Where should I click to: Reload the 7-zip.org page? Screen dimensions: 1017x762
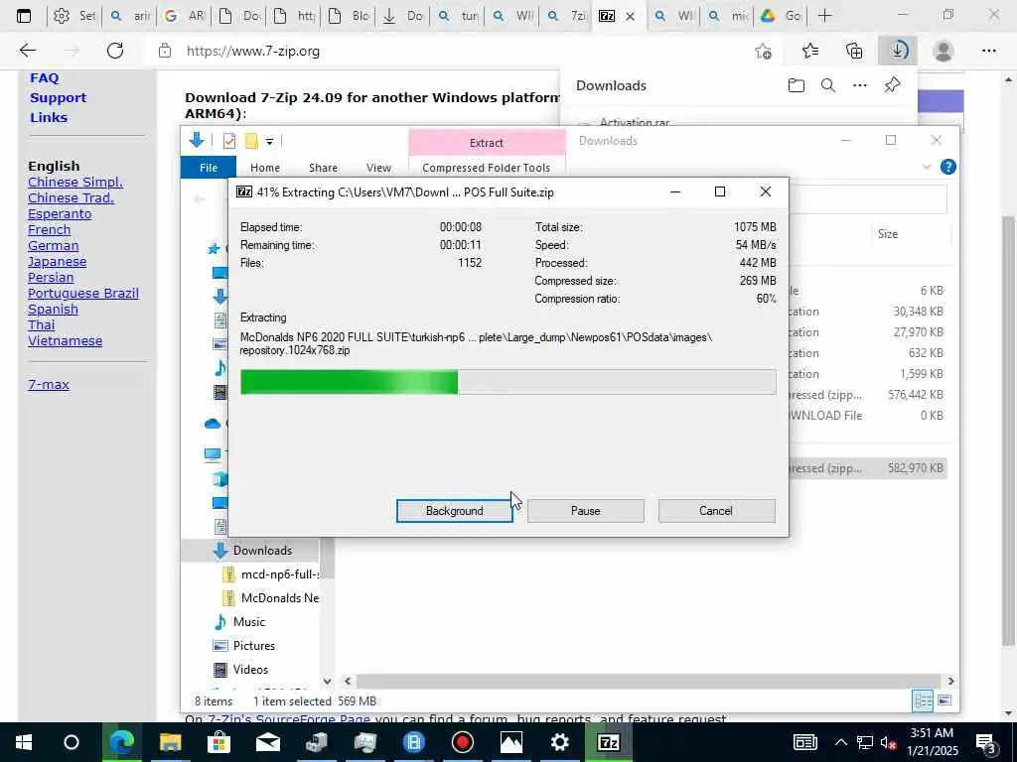(115, 51)
